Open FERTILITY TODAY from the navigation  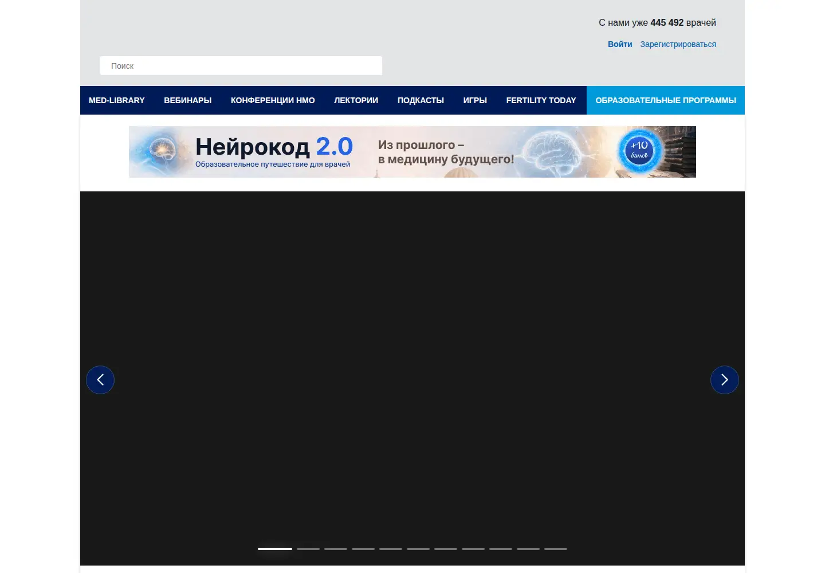pos(541,100)
